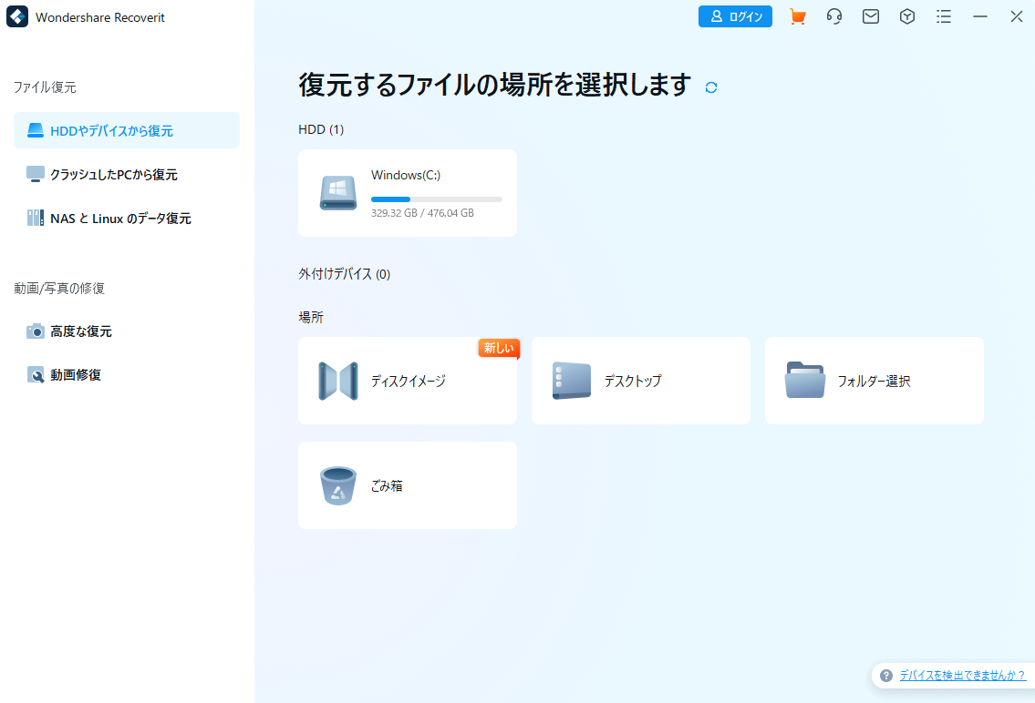Click the mail envelope icon

point(871,17)
